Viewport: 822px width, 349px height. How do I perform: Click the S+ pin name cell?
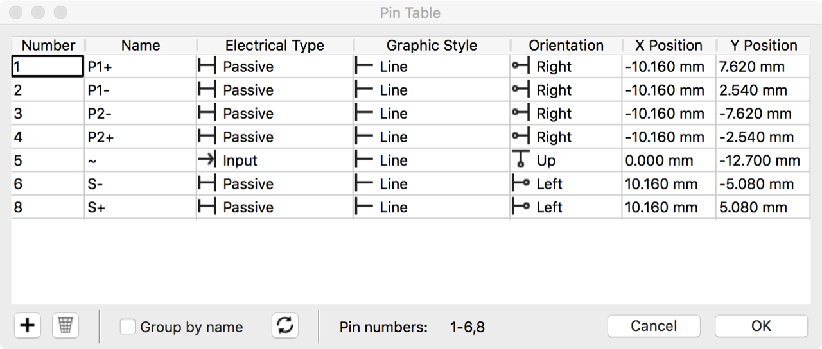tap(140, 207)
